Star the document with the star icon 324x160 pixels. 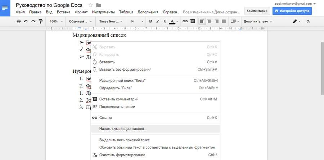pyautogui.click(x=90, y=5)
